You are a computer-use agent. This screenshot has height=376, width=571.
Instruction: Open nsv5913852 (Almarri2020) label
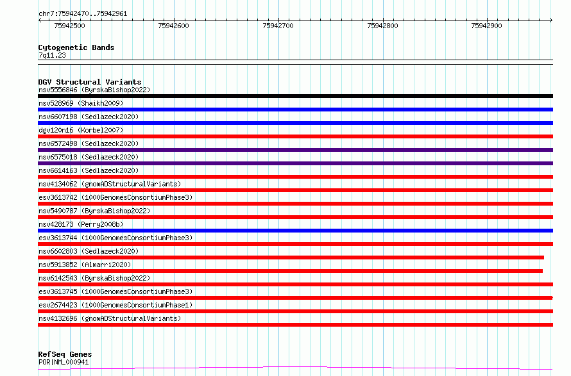85,265
